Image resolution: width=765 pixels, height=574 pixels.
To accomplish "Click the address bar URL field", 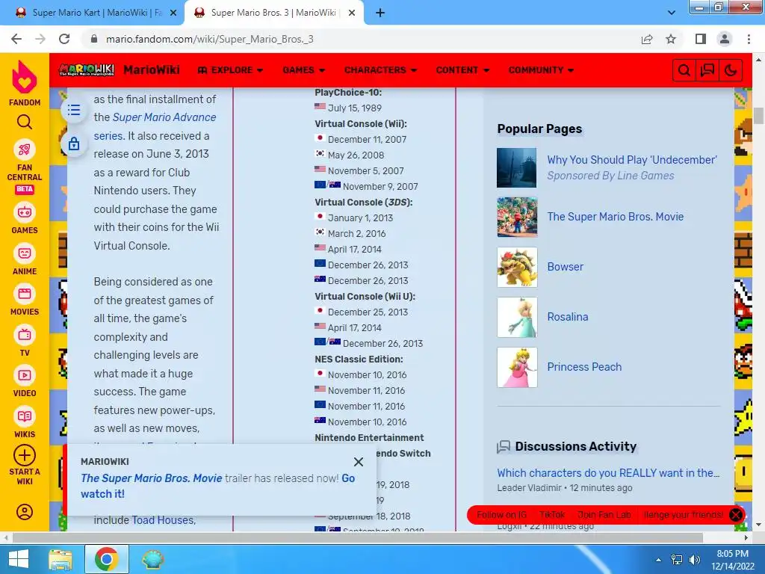I will pos(361,39).
